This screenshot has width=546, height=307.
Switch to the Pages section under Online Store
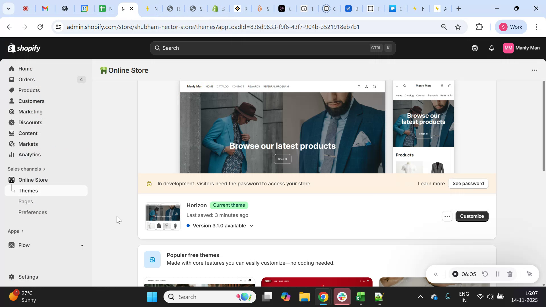point(26,201)
